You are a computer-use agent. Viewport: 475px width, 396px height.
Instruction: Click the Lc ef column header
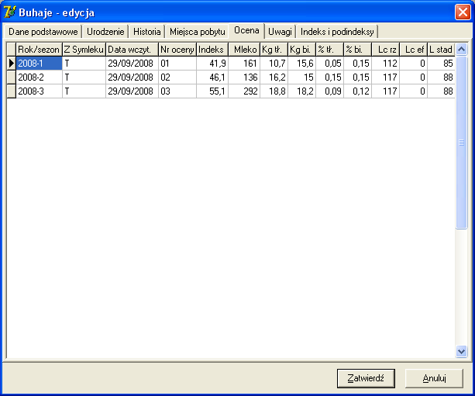click(413, 50)
